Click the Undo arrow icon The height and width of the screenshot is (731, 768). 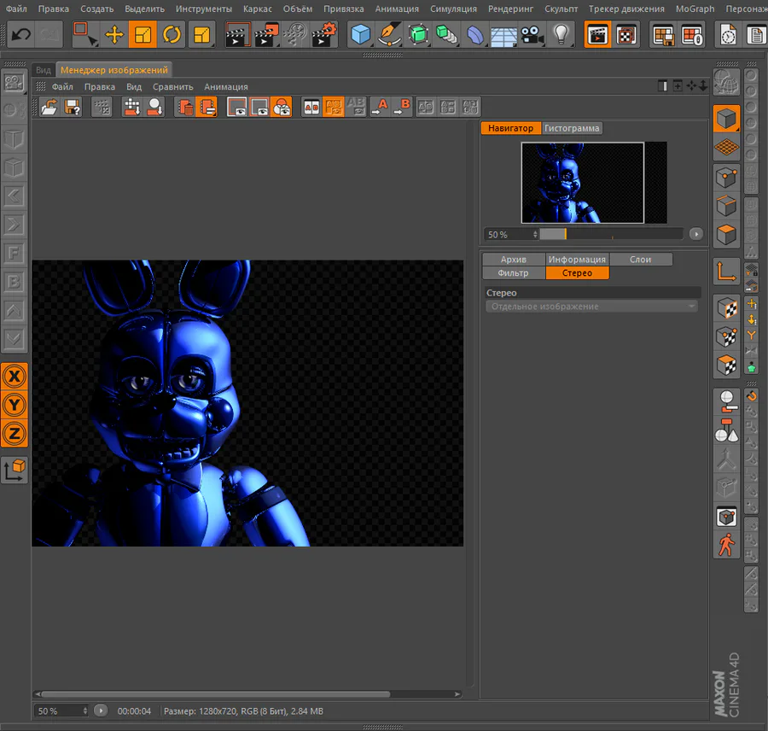click(20, 35)
